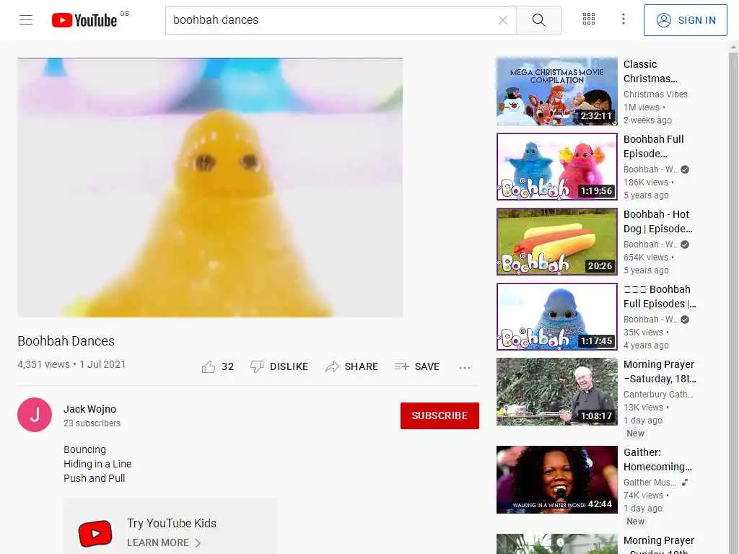Click 4,331 views date text
Image resolution: width=739 pixels, height=554 pixels.
[71, 364]
